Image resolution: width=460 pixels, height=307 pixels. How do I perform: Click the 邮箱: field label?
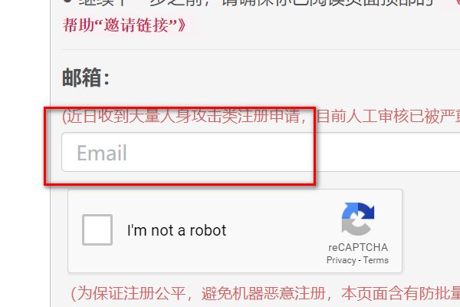pyautogui.click(x=86, y=78)
